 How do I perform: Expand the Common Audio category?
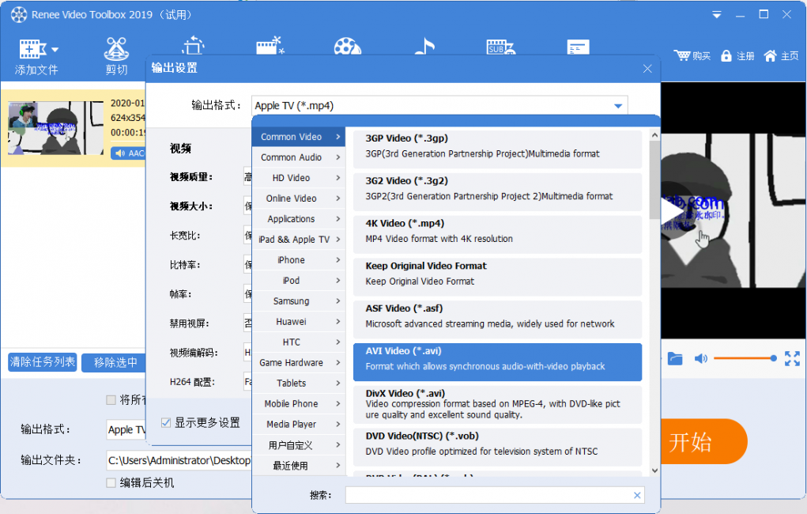coord(299,157)
